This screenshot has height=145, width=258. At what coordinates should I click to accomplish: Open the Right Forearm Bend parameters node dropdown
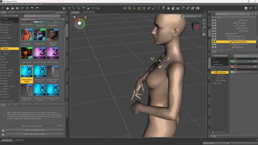coord(220,56)
